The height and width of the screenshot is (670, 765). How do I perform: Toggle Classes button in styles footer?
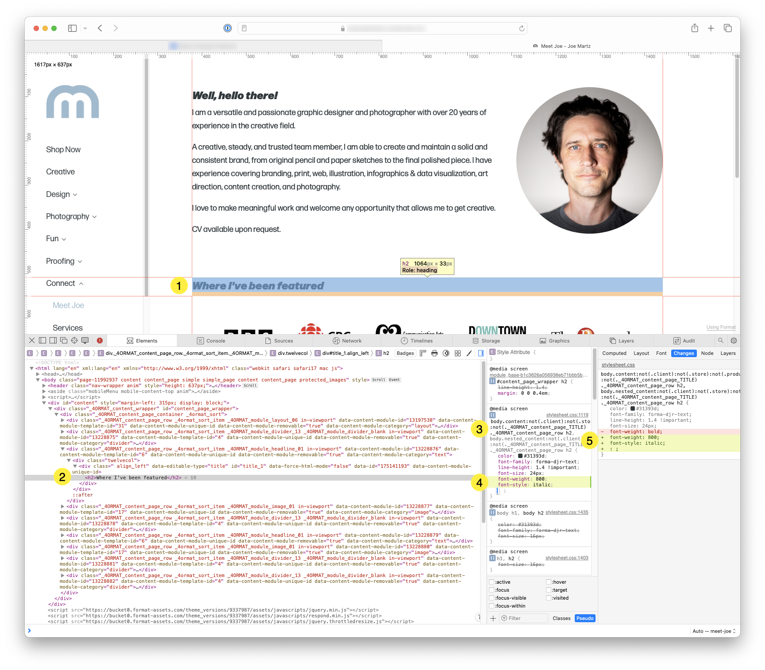[x=561, y=618]
